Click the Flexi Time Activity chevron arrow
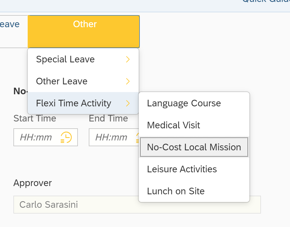 (x=128, y=103)
